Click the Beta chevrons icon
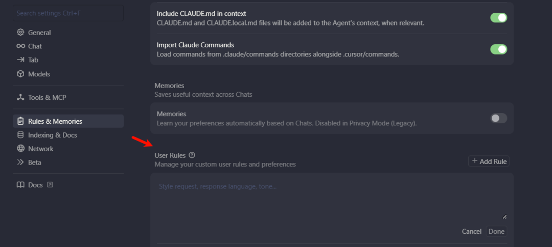 20,162
